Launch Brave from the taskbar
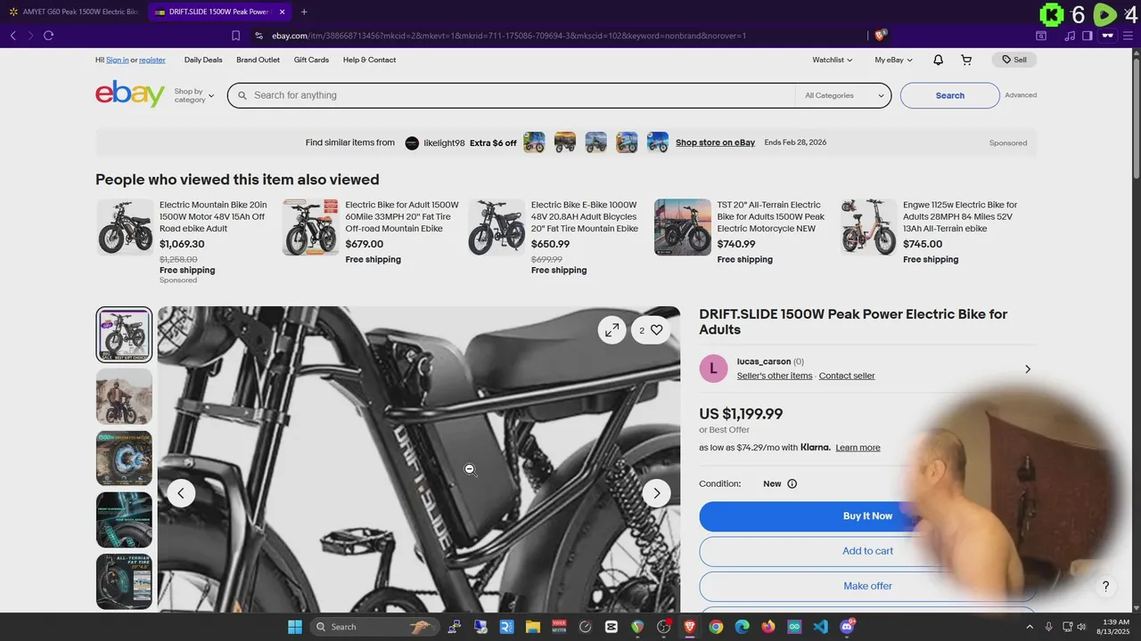The height and width of the screenshot is (641, 1141). pos(690,627)
